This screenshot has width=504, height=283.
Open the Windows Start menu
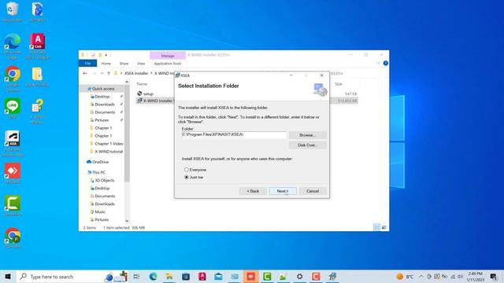point(8,277)
